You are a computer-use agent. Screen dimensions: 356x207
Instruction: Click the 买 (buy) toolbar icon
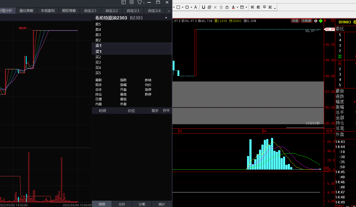tap(253, 7)
